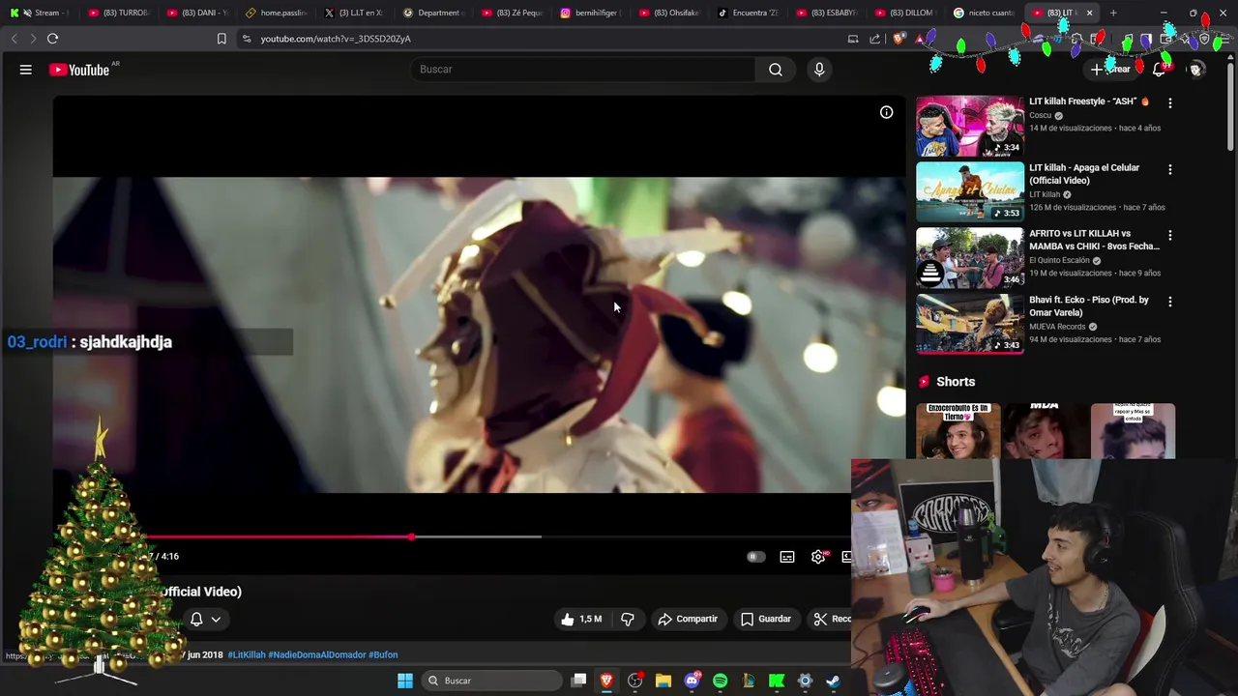Open Windows Settings from the taskbar
This screenshot has height=696, width=1238.
805,681
